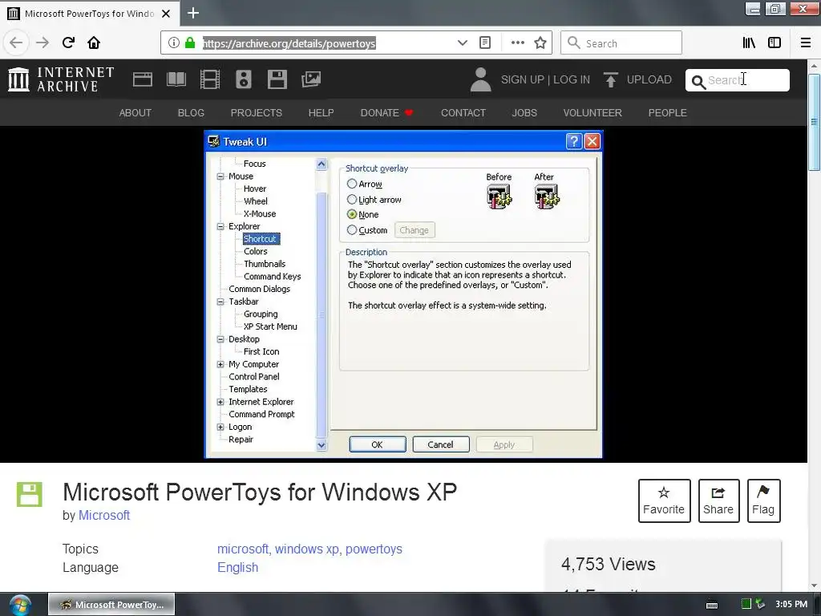Open the page actions three-dot menu
The height and width of the screenshot is (616, 821).
(517, 43)
